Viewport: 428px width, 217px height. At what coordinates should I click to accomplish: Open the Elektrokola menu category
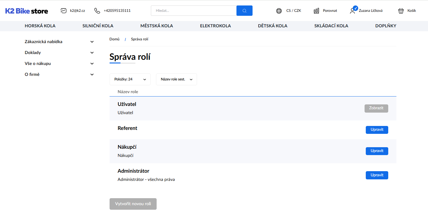[215, 26]
